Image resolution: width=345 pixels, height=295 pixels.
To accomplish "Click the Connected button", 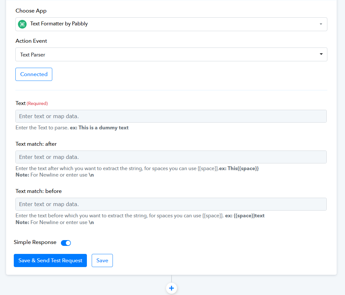I will (34, 74).
